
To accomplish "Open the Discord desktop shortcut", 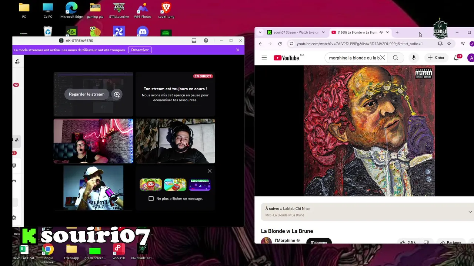I will pyautogui.click(x=143, y=31).
